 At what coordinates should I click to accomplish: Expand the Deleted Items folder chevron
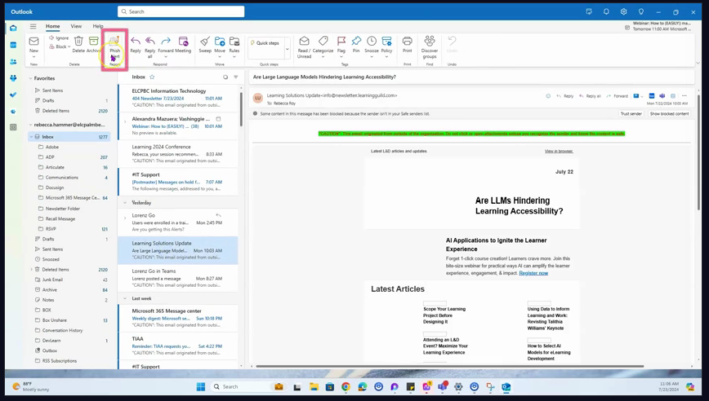[x=31, y=269]
